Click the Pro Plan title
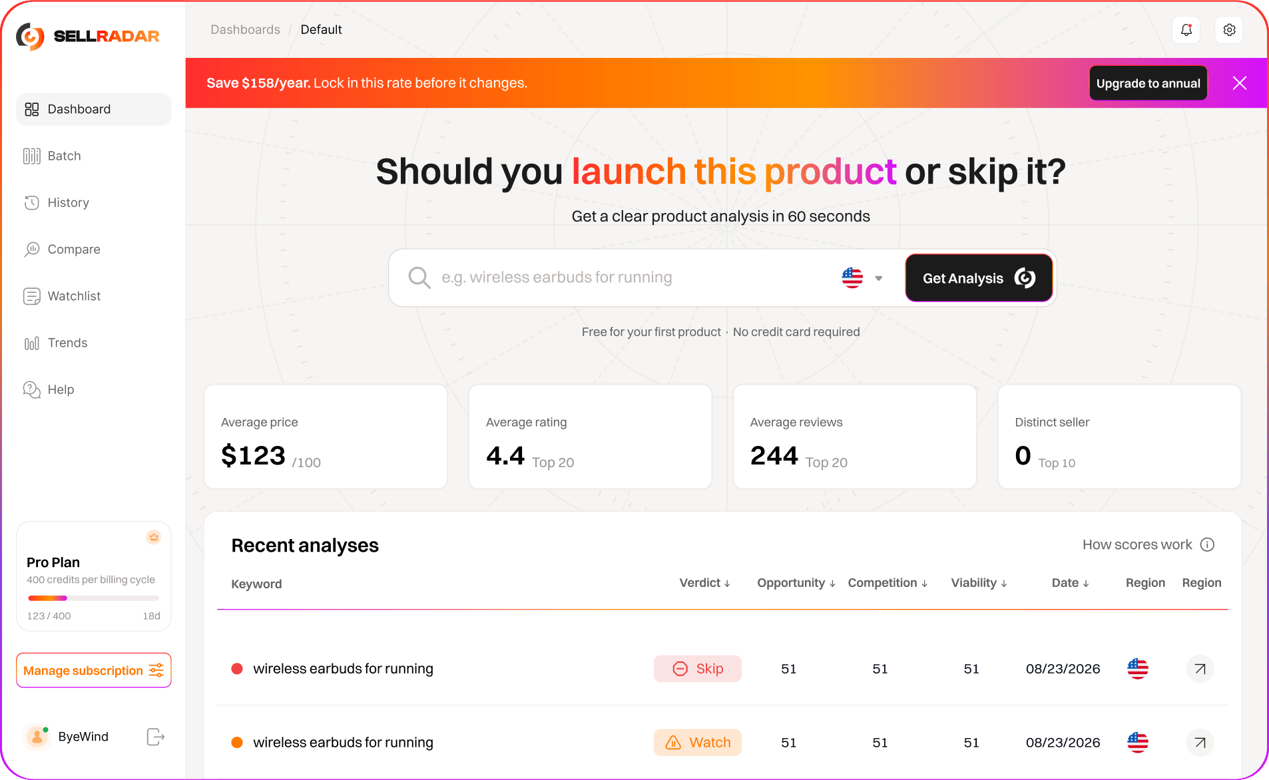Screen dimensions: 1269x780 tap(53, 562)
